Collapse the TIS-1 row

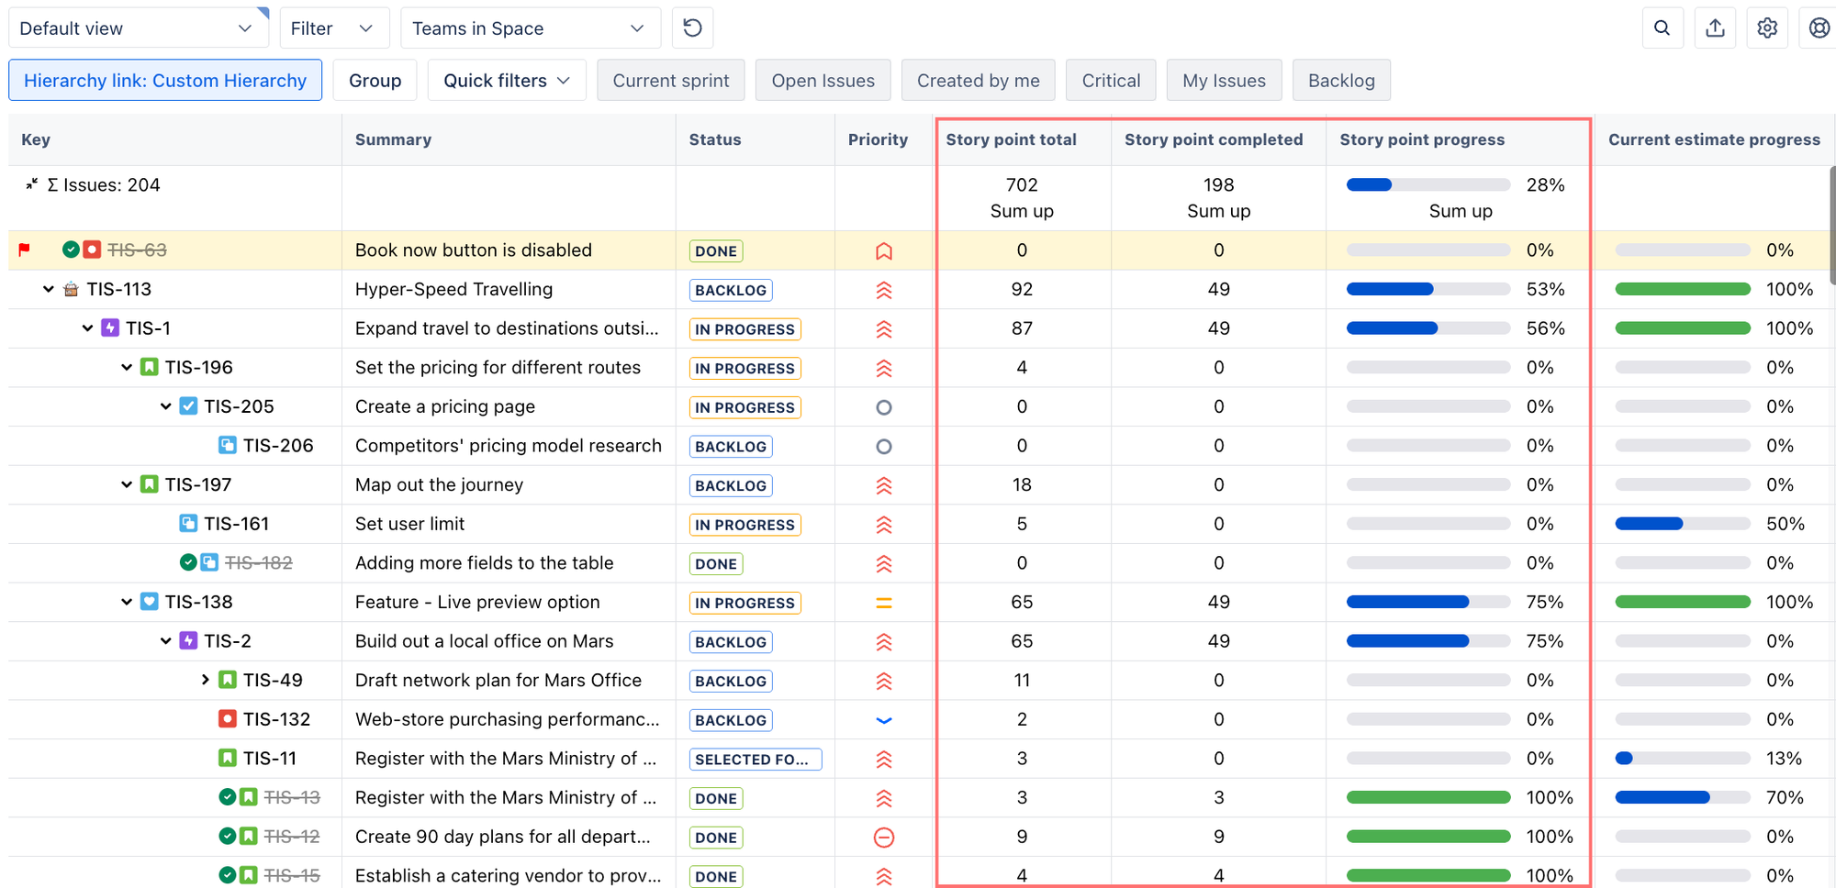click(x=87, y=327)
